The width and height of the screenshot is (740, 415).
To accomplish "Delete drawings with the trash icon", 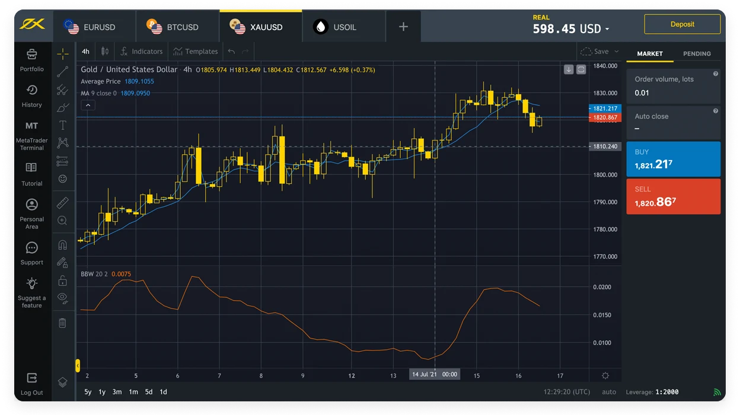I will point(62,323).
